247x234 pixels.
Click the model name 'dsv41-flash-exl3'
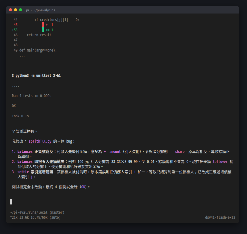[x=220, y=217]
